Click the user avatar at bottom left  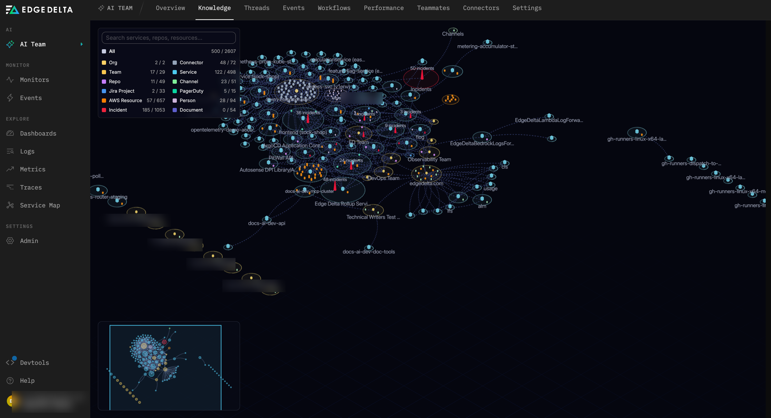pos(11,401)
